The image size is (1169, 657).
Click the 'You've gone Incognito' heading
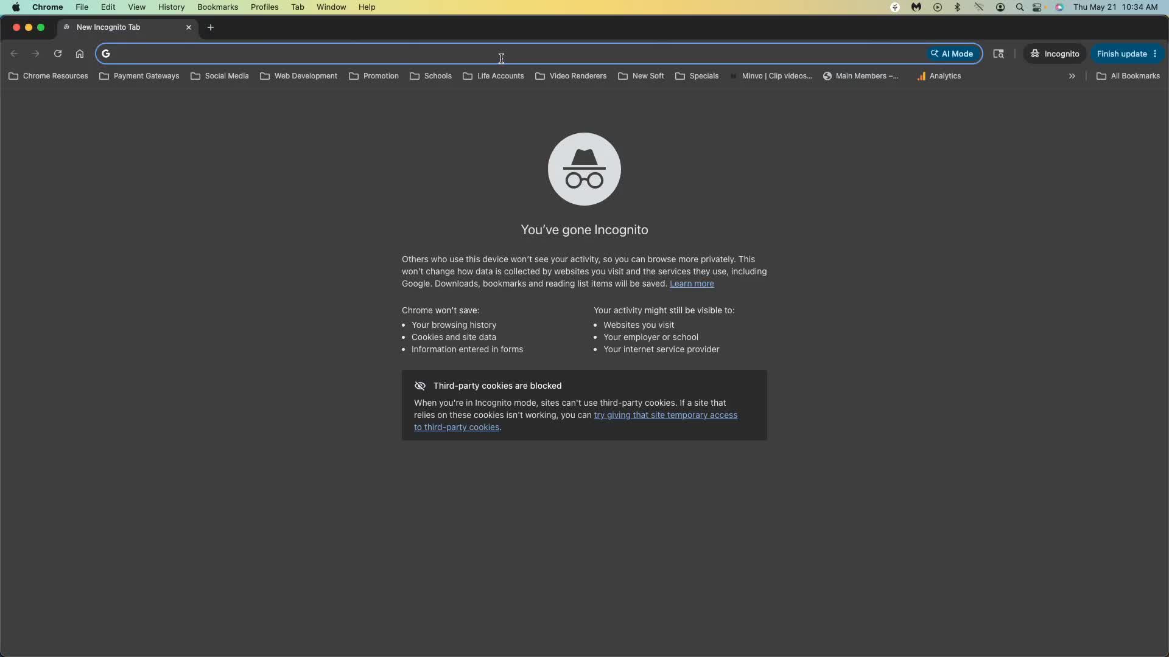point(584,230)
